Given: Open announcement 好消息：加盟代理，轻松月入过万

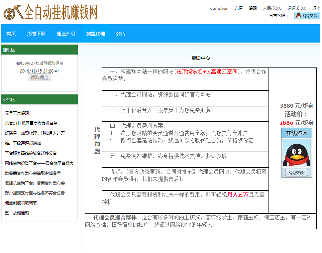Looking at the screenshot, I should coord(35,133).
